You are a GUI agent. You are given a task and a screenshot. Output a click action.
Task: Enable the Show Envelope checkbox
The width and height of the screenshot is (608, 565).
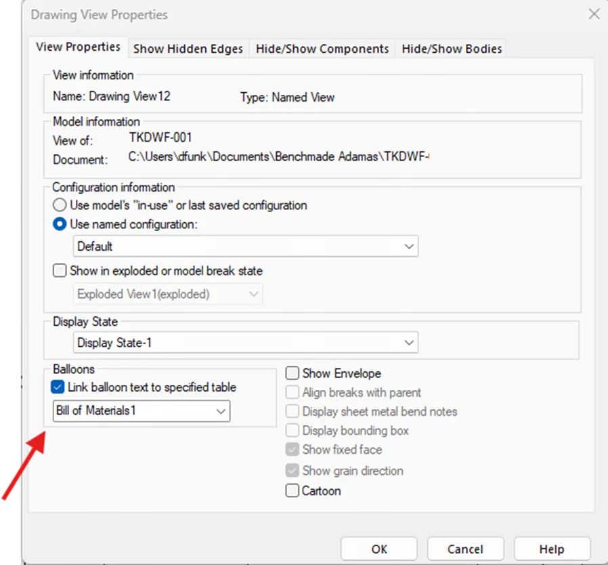click(x=292, y=373)
